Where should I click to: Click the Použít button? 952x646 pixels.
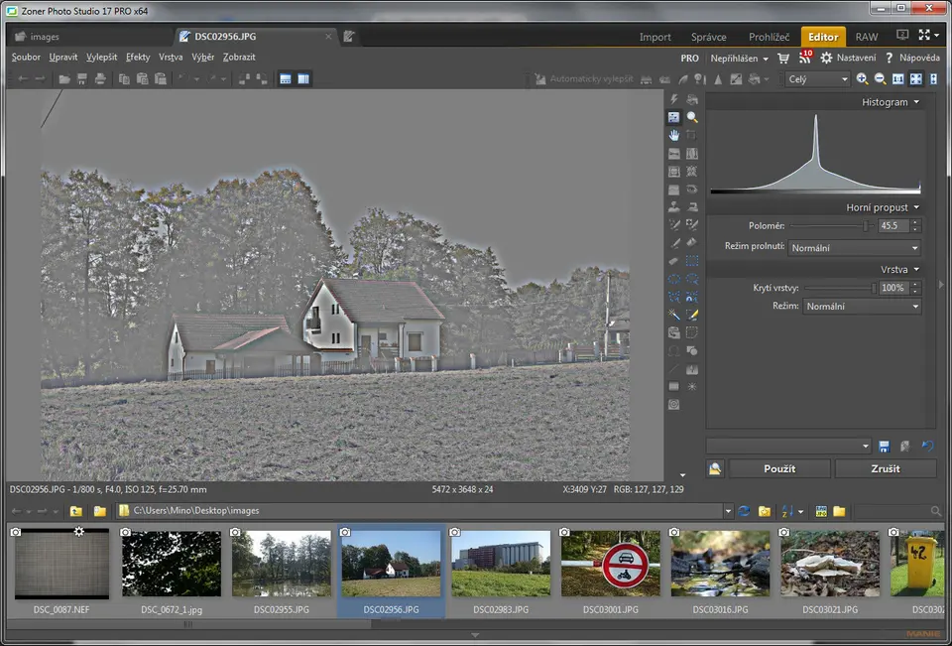coord(779,468)
